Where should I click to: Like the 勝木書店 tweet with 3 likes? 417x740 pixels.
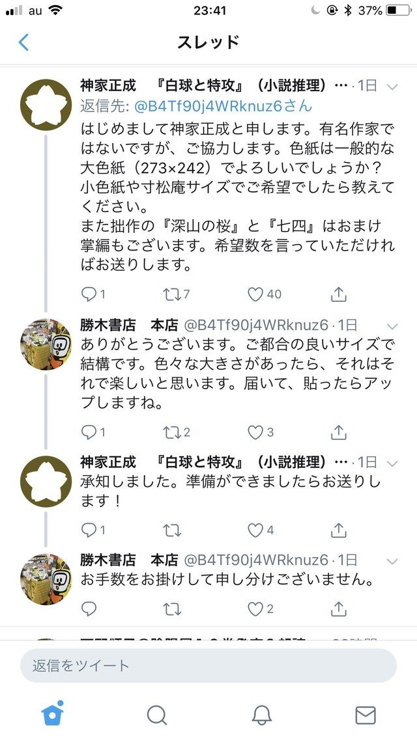point(255,432)
